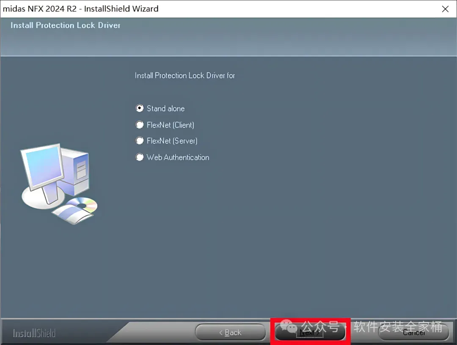Go back with the Back button
Image resolution: width=457 pixels, height=345 pixels.
[x=230, y=332]
